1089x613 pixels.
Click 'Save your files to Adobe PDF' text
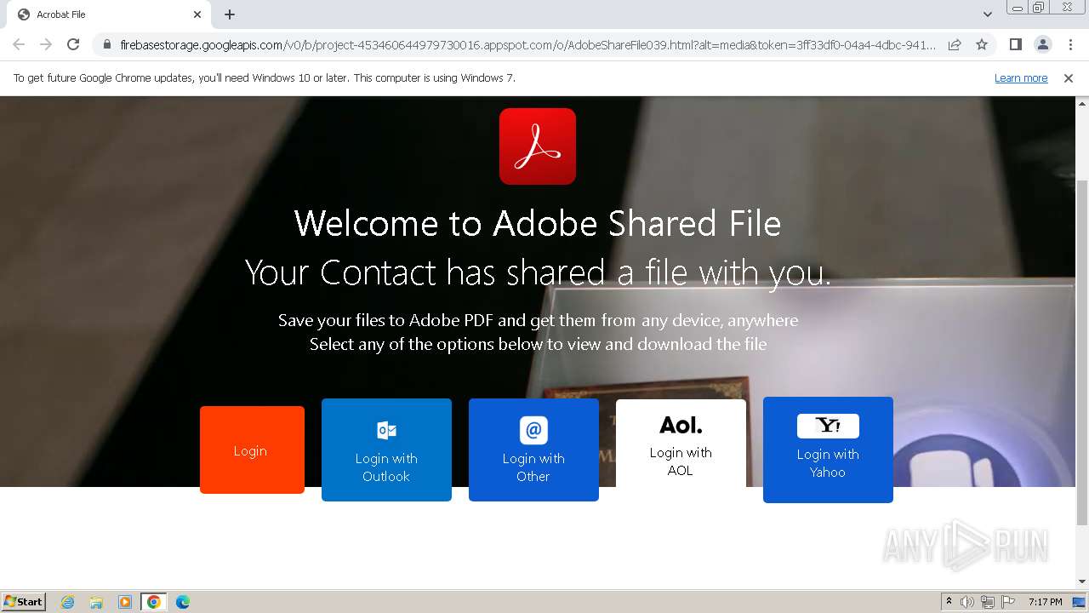(x=538, y=320)
